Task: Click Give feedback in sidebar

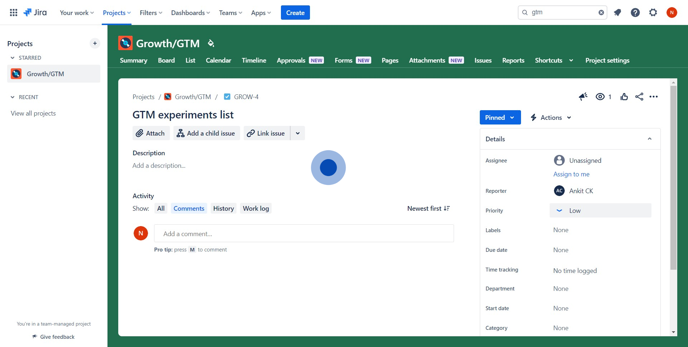Action: click(x=54, y=337)
